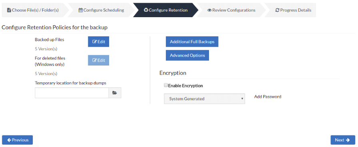Open the System Generated dropdown
358x147 pixels.
point(204,99)
